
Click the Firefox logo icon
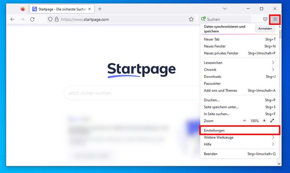click(x=23, y=9)
